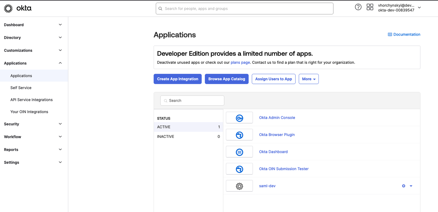
Task: Click the STATUS filter heading
Action: [x=164, y=119]
